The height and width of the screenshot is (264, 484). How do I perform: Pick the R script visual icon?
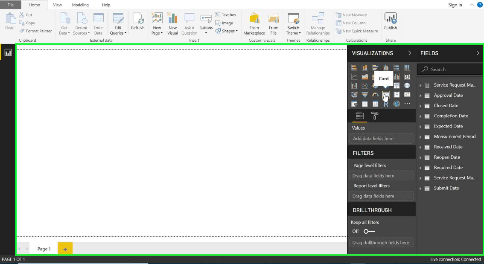(386, 104)
